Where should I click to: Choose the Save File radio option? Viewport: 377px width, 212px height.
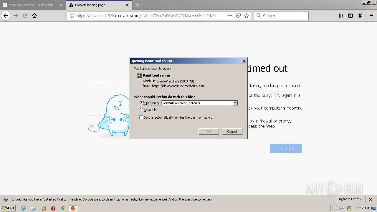click(x=141, y=110)
